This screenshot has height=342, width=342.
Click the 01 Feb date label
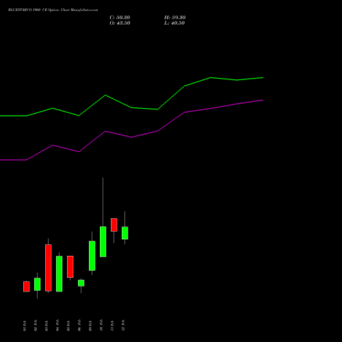[x=25, y=326]
